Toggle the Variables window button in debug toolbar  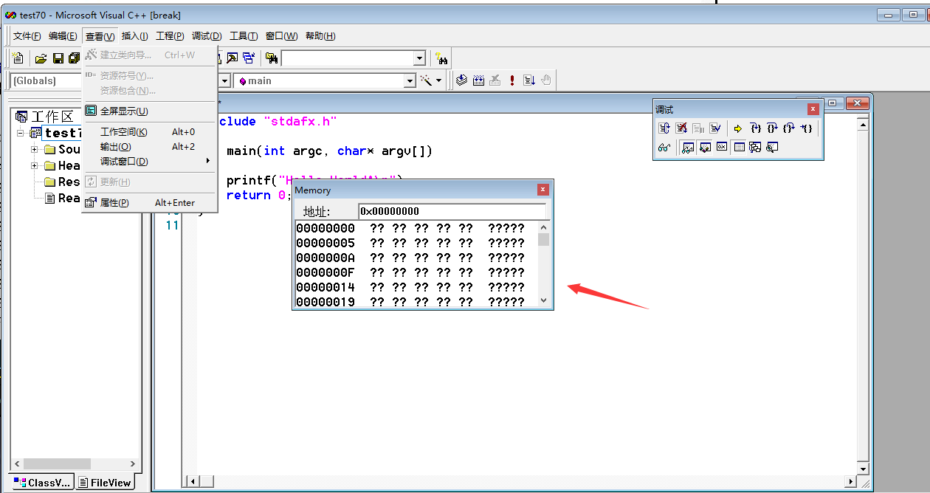(705, 148)
